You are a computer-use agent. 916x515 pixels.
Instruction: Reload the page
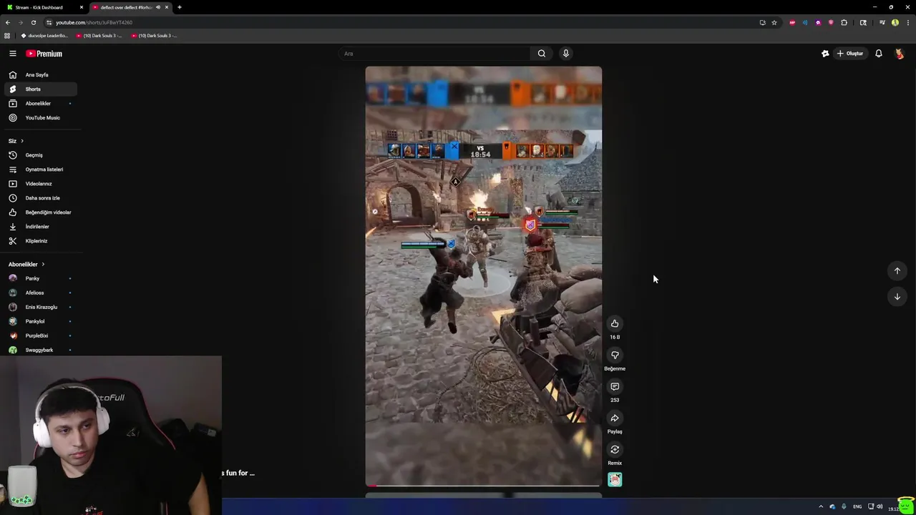[x=33, y=22]
